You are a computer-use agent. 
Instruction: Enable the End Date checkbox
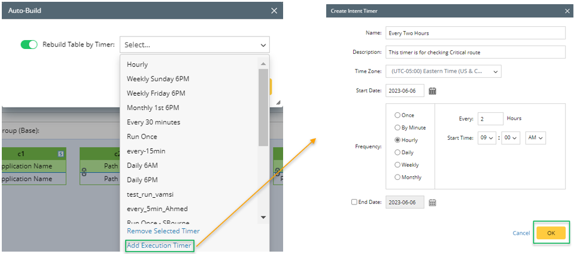click(x=355, y=202)
